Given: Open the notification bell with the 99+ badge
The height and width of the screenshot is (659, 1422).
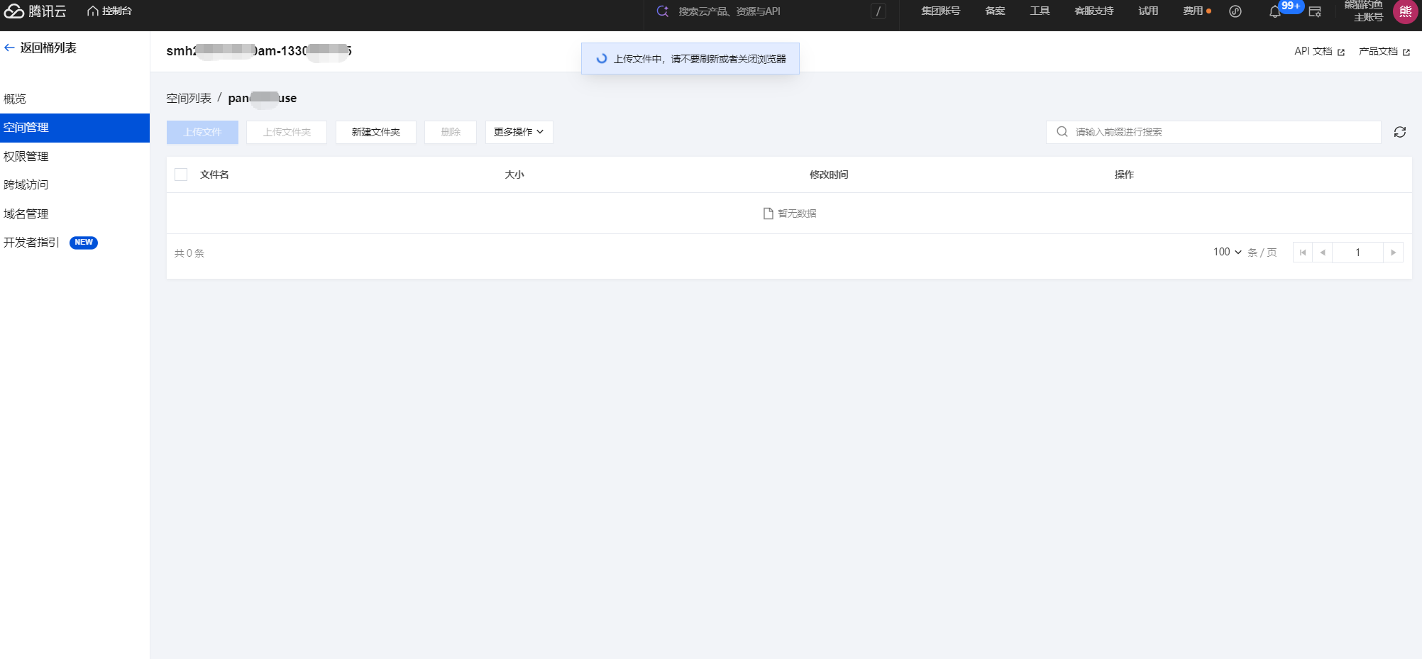Looking at the screenshot, I should point(1275,11).
